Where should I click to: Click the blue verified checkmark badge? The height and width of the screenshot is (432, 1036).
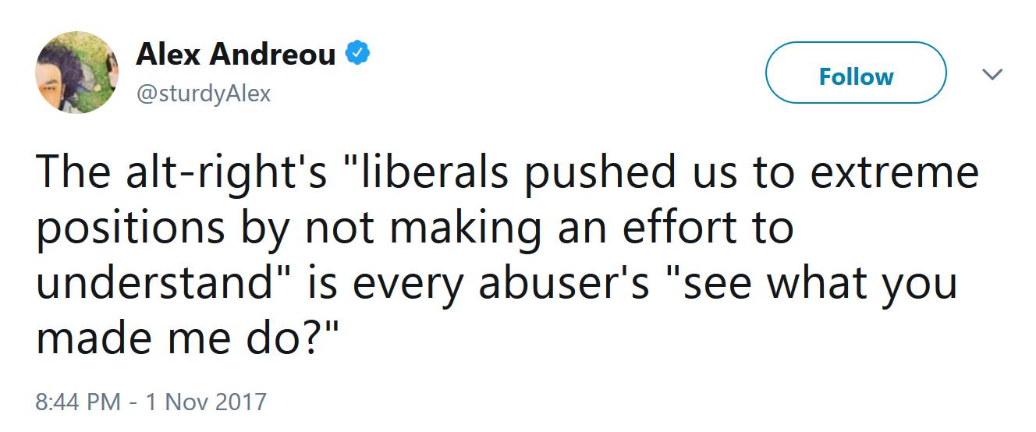[358, 55]
